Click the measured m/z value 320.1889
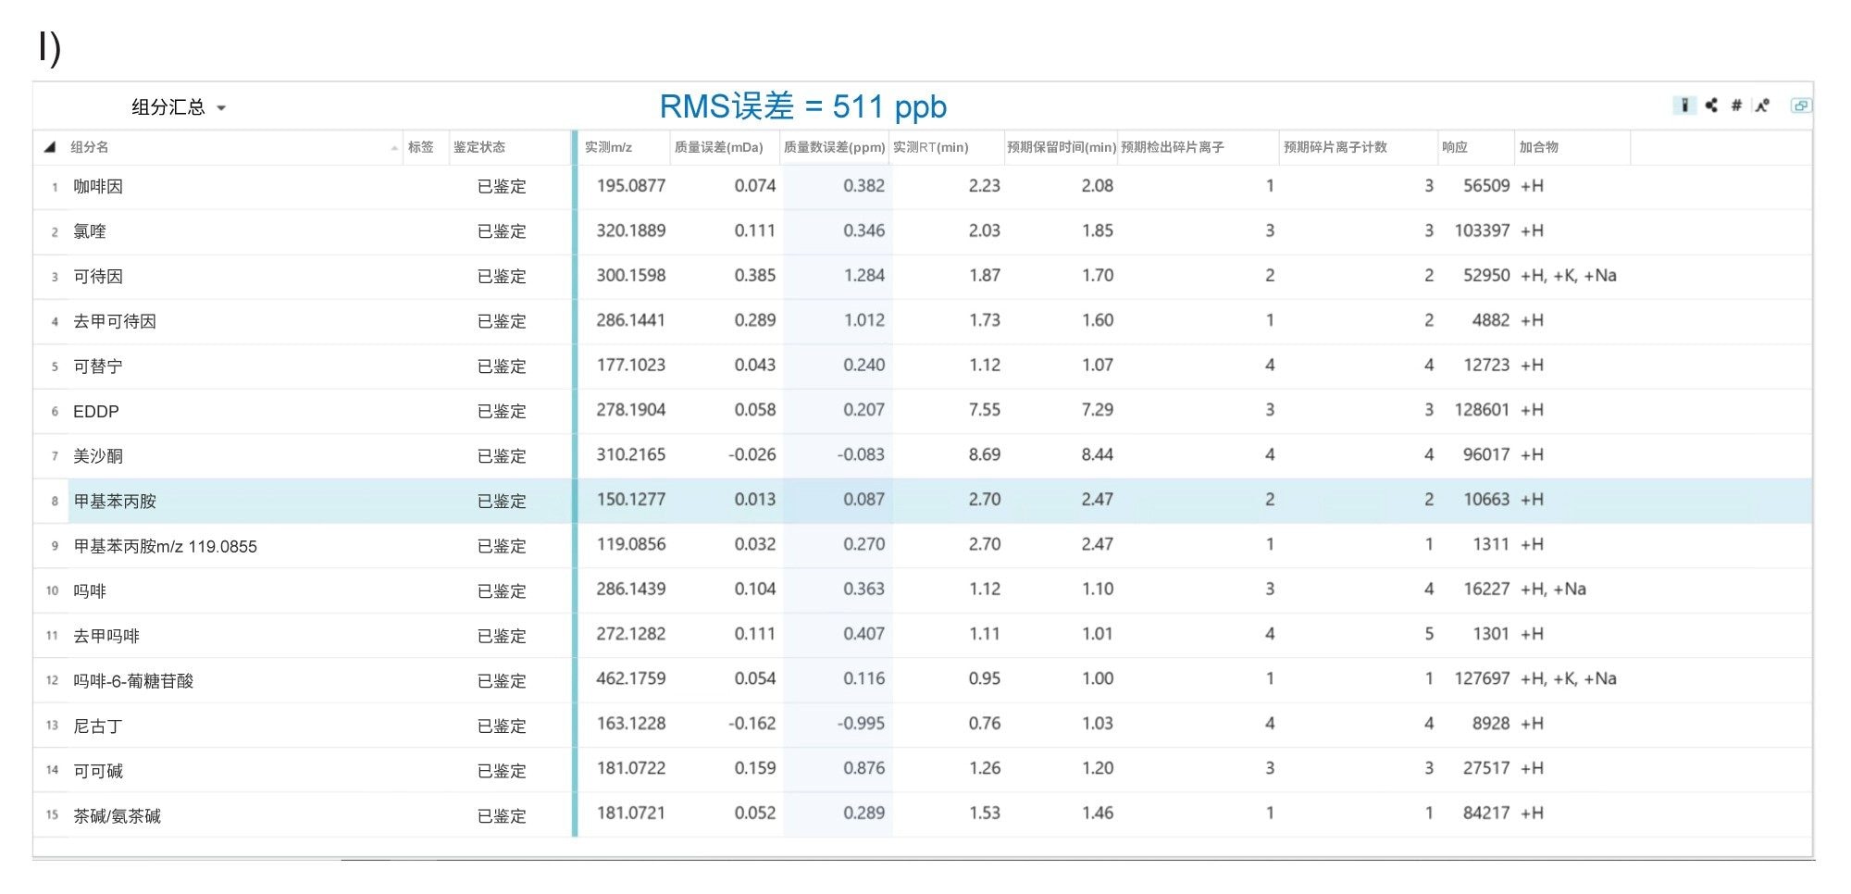 pos(630,230)
